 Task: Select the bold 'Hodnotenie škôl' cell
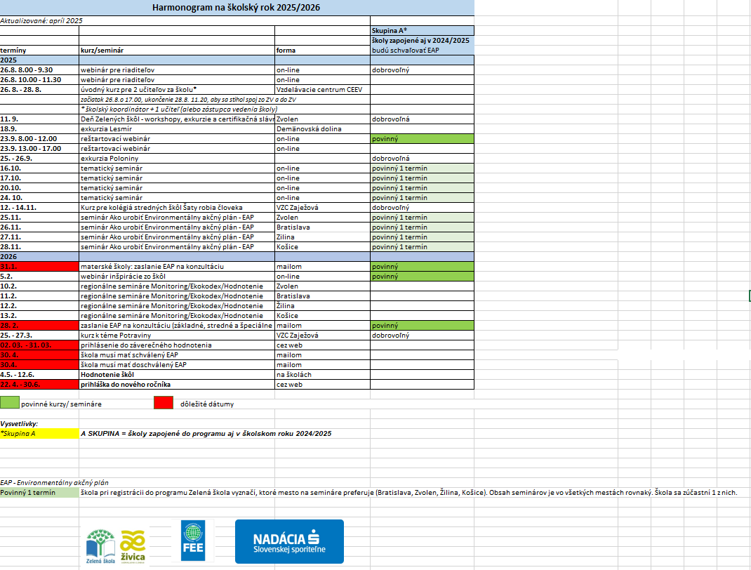(x=177, y=375)
